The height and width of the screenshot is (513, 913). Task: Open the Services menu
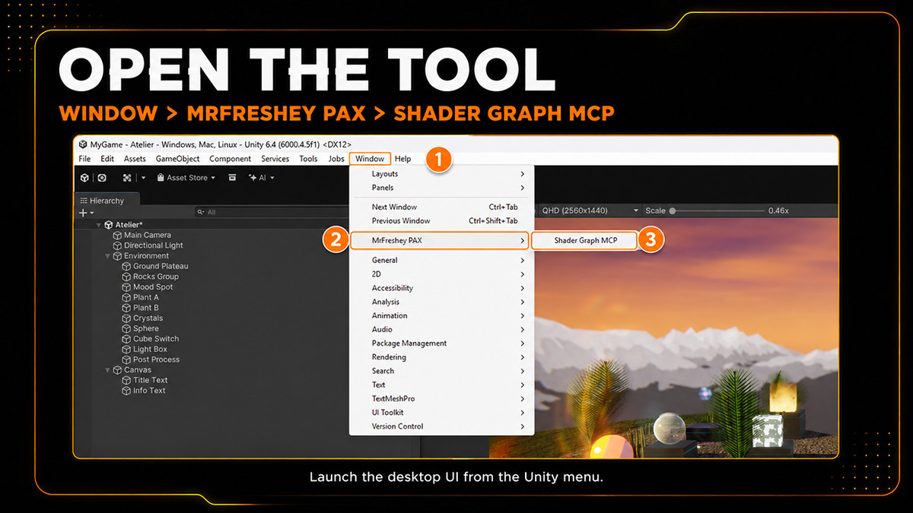point(275,159)
